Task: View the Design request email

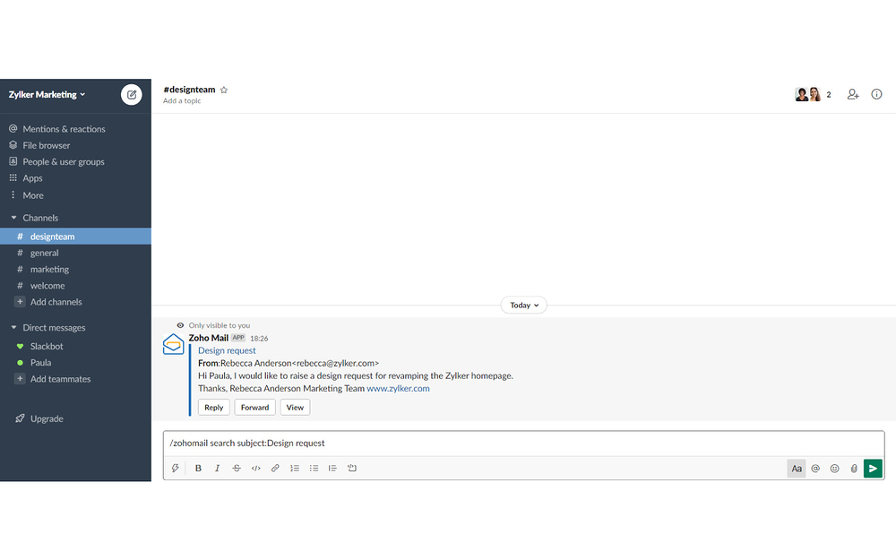Action: (x=295, y=408)
